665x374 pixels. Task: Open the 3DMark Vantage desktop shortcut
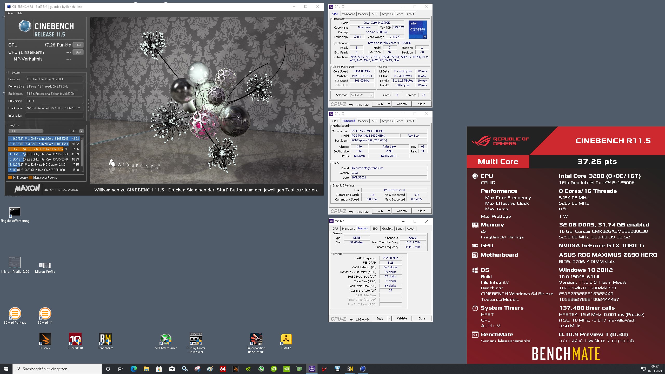(15, 316)
